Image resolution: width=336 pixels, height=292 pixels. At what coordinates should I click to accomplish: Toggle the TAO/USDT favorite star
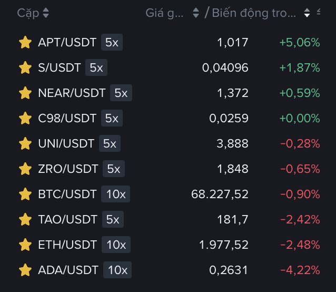pos(25,220)
